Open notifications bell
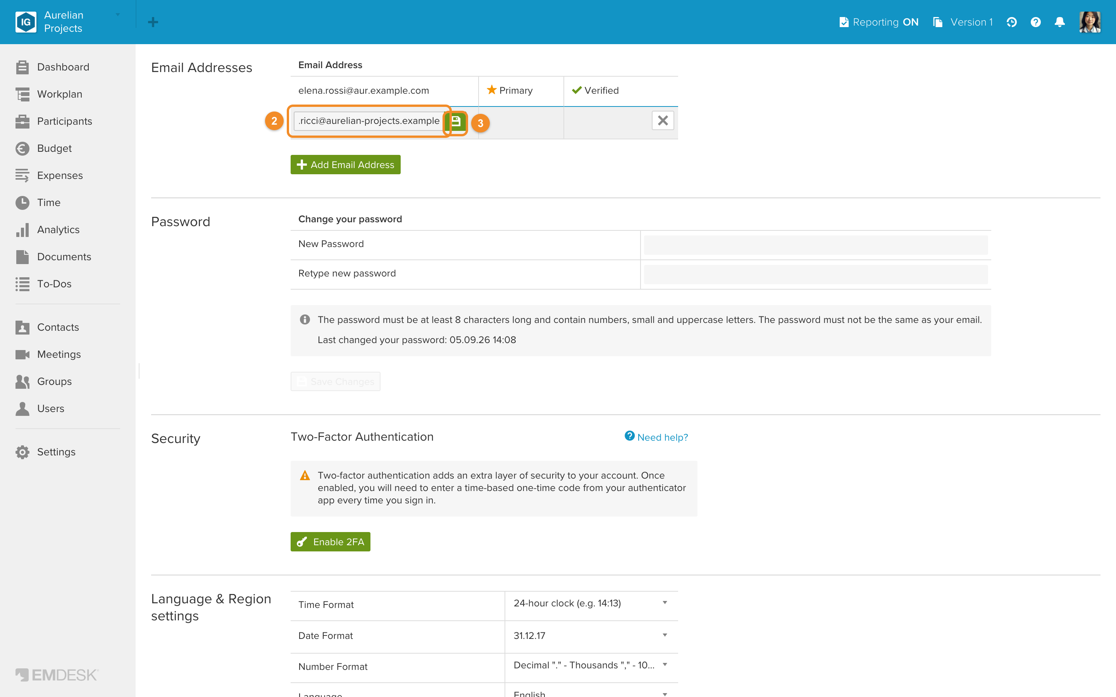The height and width of the screenshot is (697, 1116). 1060,22
